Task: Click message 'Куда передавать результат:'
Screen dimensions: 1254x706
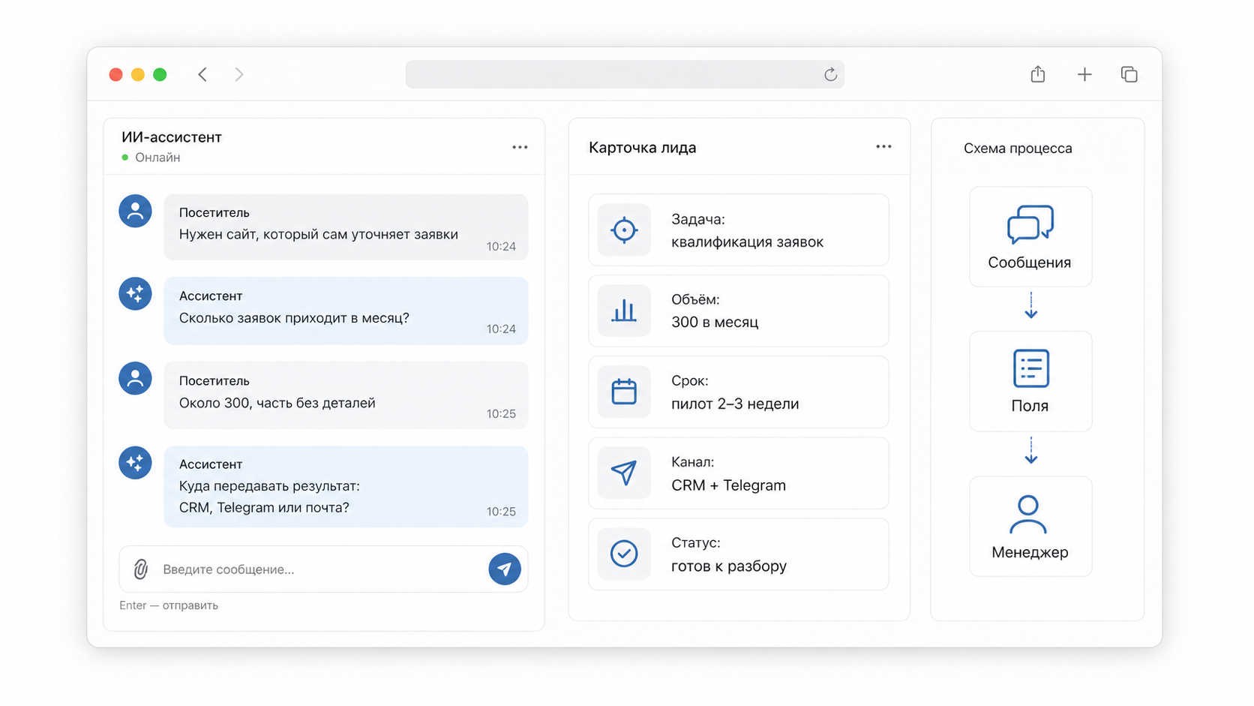Action: click(269, 486)
